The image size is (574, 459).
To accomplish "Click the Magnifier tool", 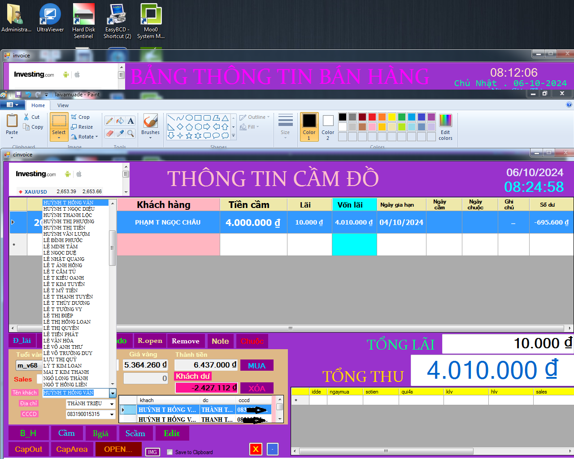I will point(130,134).
